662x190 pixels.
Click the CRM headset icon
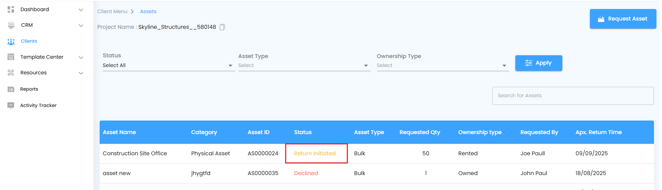click(11, 25)
